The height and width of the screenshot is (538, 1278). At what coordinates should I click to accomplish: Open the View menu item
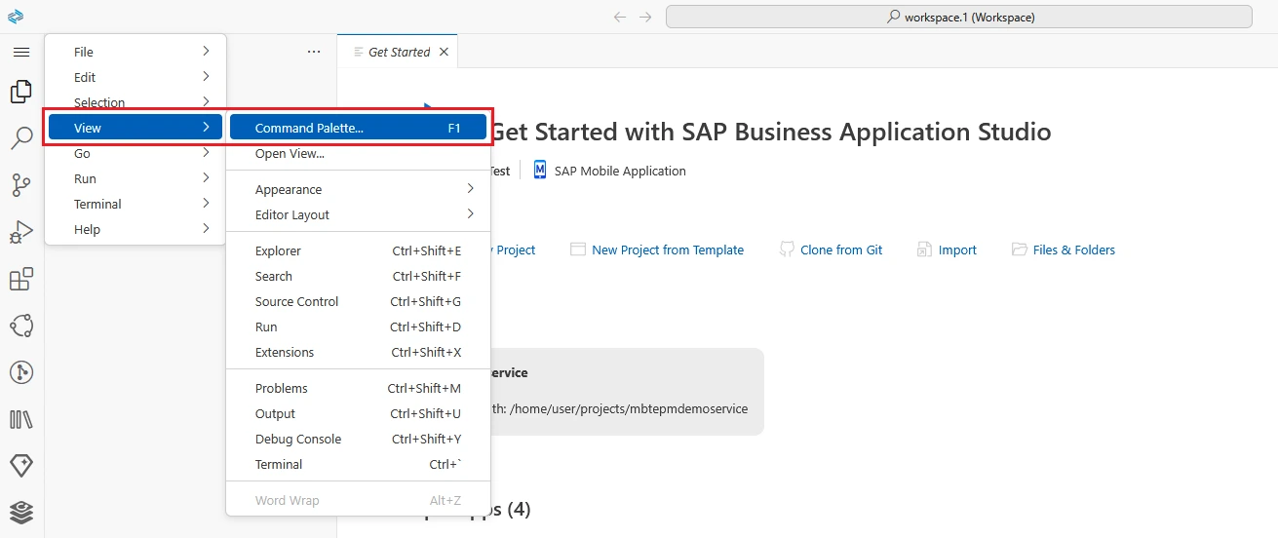[x=136, y=128]
